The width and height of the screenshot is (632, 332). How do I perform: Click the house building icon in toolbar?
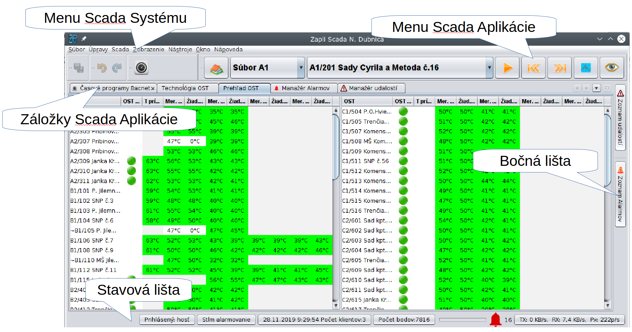(x=216, y=68)
